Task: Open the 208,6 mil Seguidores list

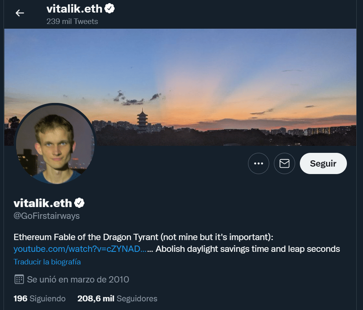Action: pos(117,299)
